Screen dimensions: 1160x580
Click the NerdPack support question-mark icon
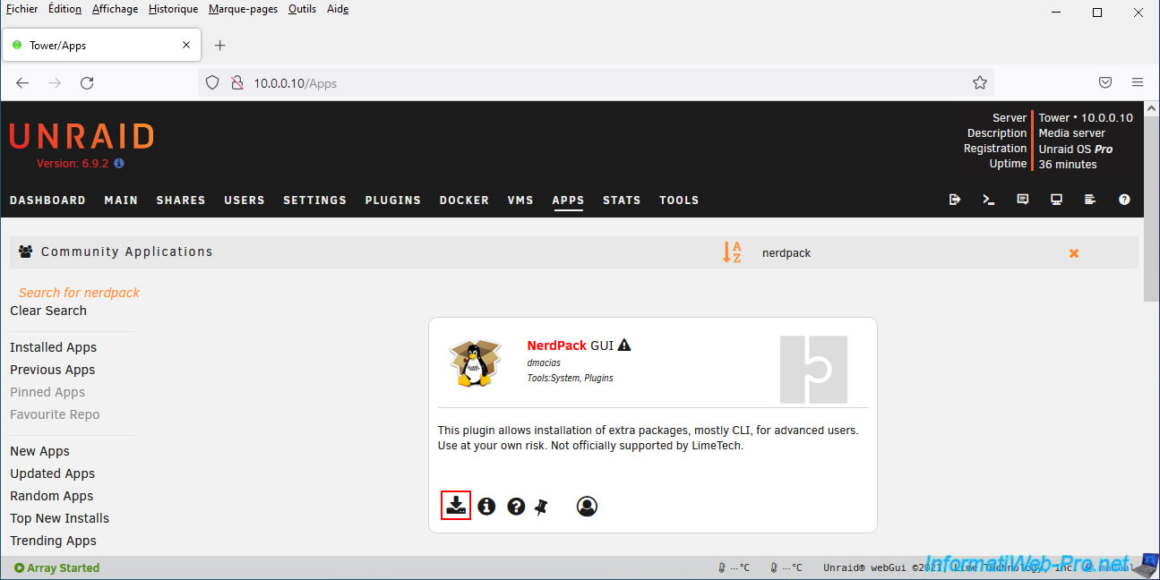pyautogui.click(x=516, y=507)
